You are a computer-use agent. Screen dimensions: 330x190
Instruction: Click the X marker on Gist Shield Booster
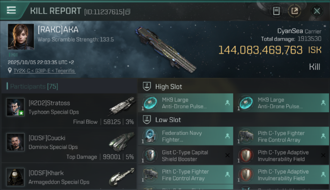click(x=227, y=155)
